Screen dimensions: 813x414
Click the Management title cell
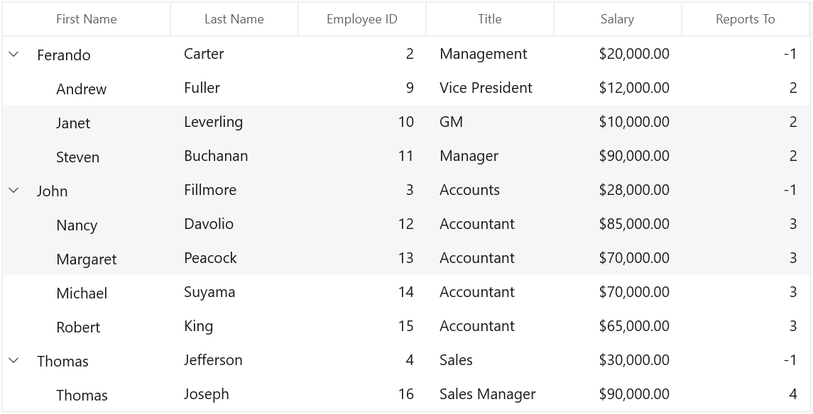(x=490, y=54)
